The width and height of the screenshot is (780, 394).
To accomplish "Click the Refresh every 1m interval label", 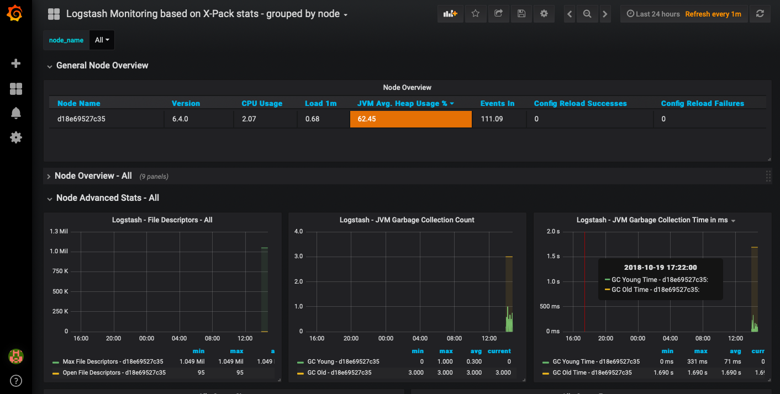I will (x=713, y=14).
